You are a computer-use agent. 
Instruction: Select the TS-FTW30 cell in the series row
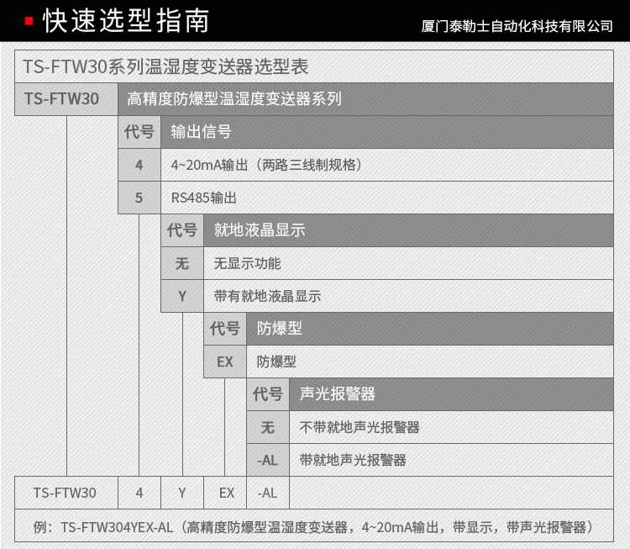click(66, 99)
